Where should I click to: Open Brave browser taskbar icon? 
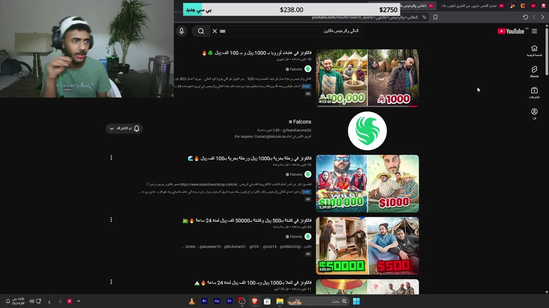click(x=255, y=301)
